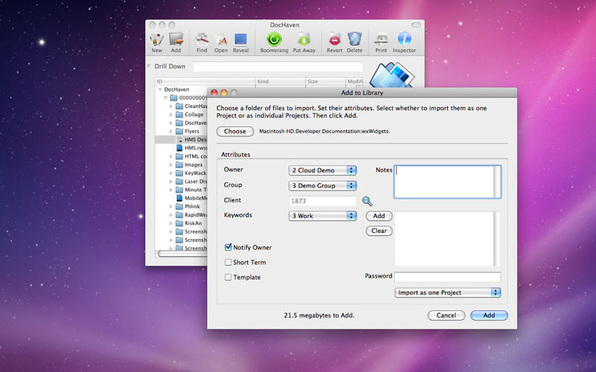
Task: Click the Collage folder icon in the tree
Action: [x=180, y=115]
